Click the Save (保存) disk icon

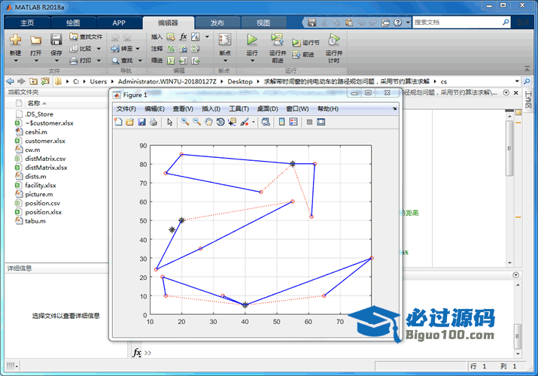56,40
